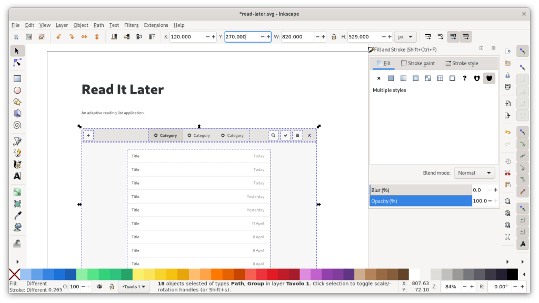Set fill to flat color
This screenshot has height=303, width=539.
point(391,78)
